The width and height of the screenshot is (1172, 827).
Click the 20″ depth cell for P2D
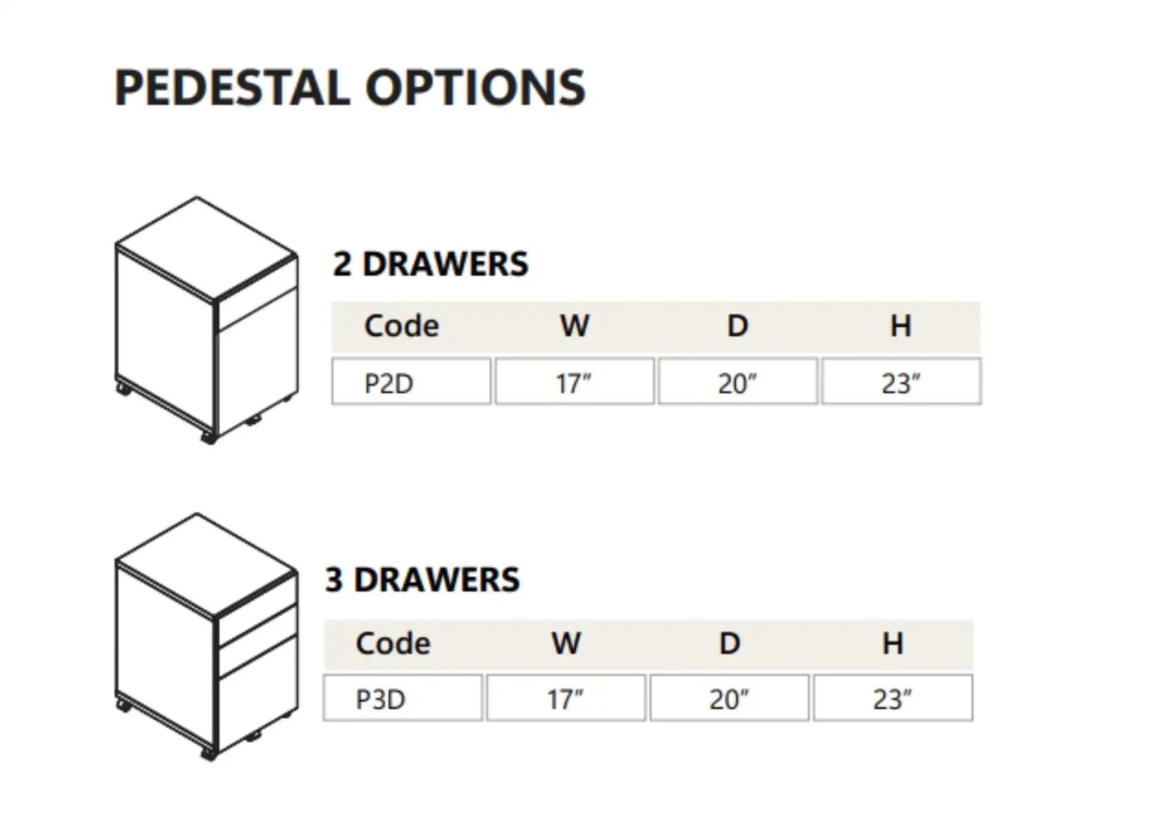[738, 381]
